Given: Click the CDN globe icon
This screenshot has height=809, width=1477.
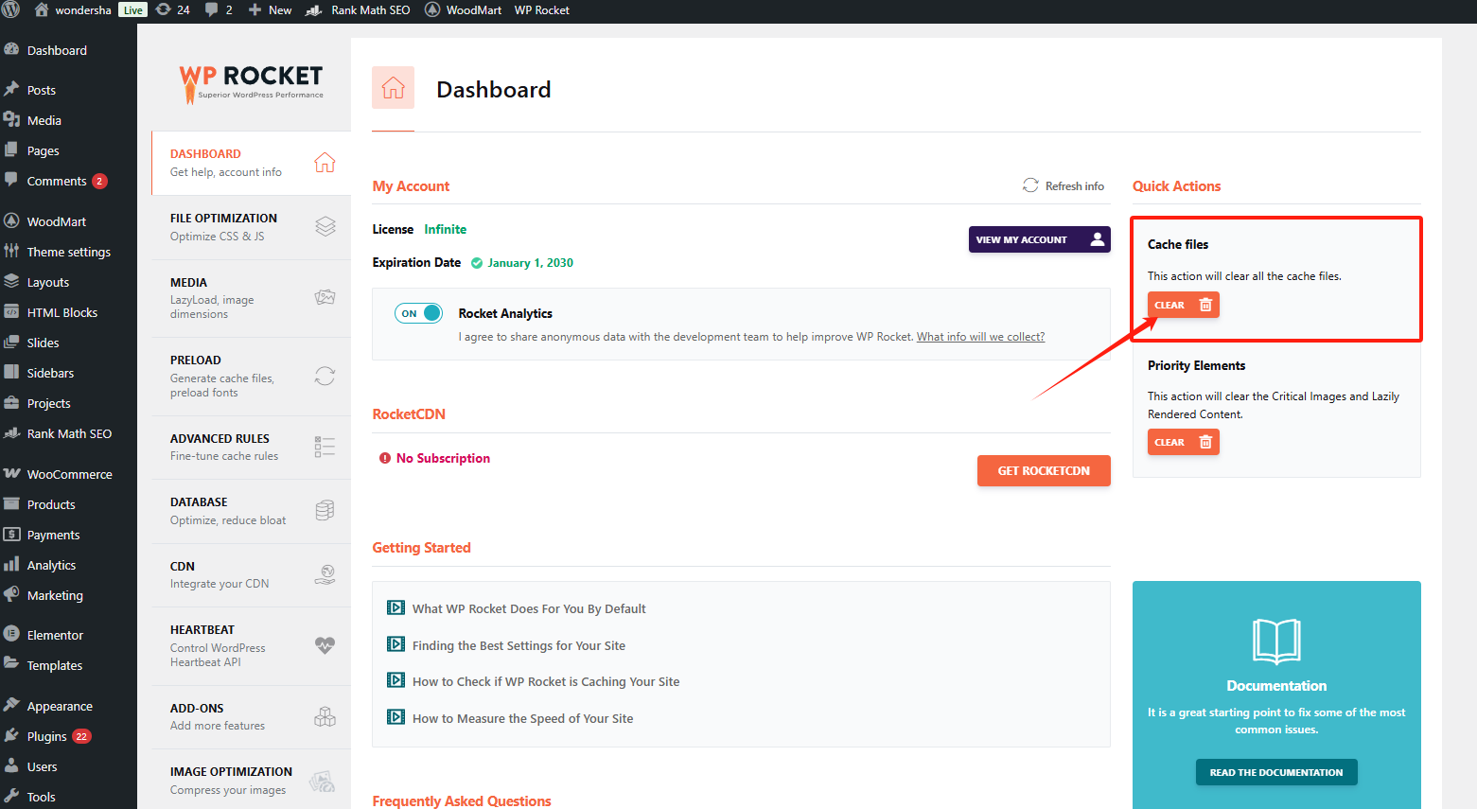Looking at the screenshot, I should 325,574.
